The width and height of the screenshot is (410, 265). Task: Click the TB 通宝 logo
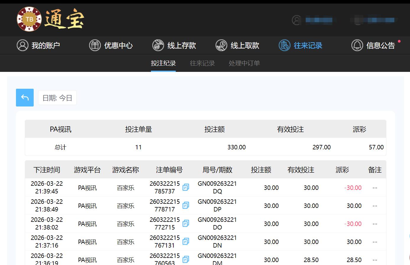[x=50, y=19]
